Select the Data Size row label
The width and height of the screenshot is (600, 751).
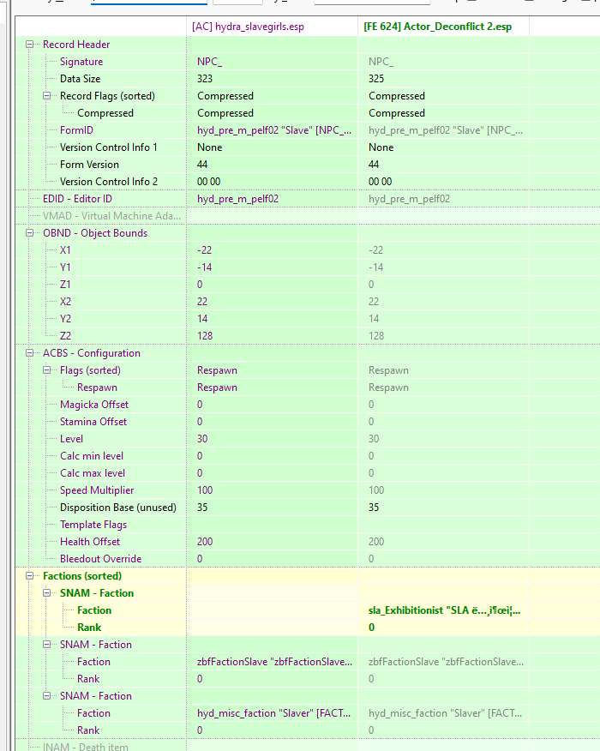(80, 79)
